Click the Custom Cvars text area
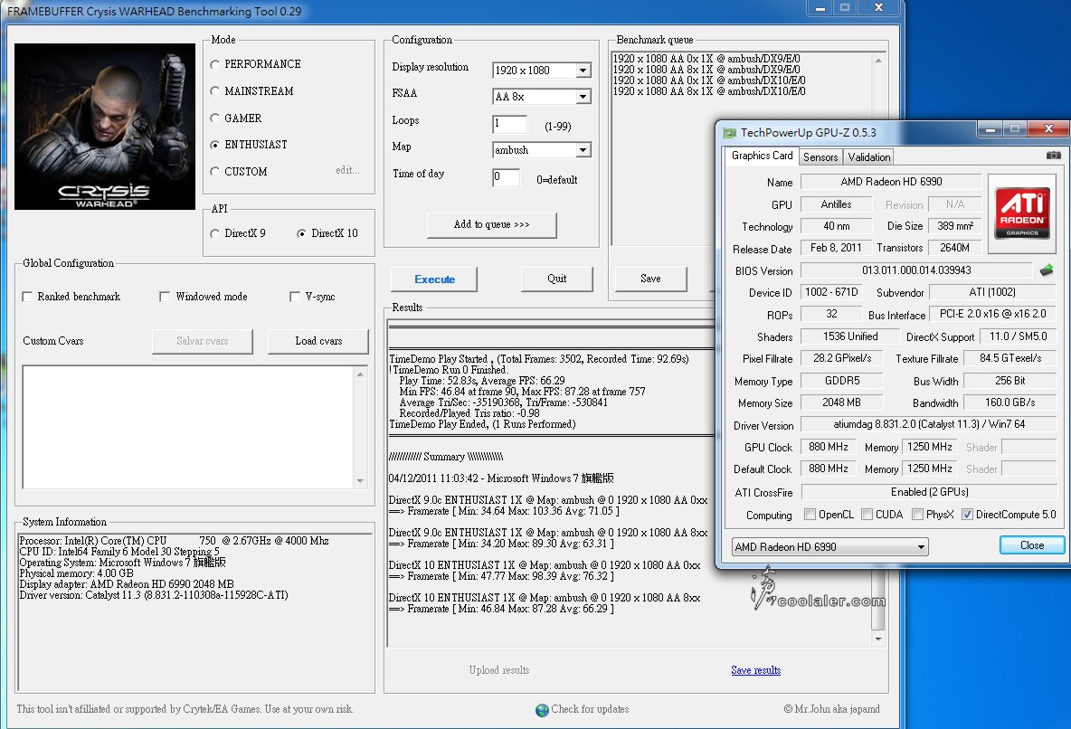1071x729 pixels. (188, 427)
